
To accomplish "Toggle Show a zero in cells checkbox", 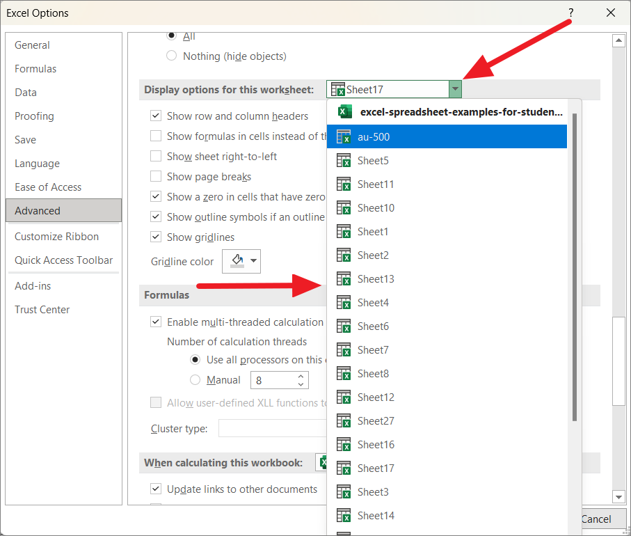I will 156,196.
